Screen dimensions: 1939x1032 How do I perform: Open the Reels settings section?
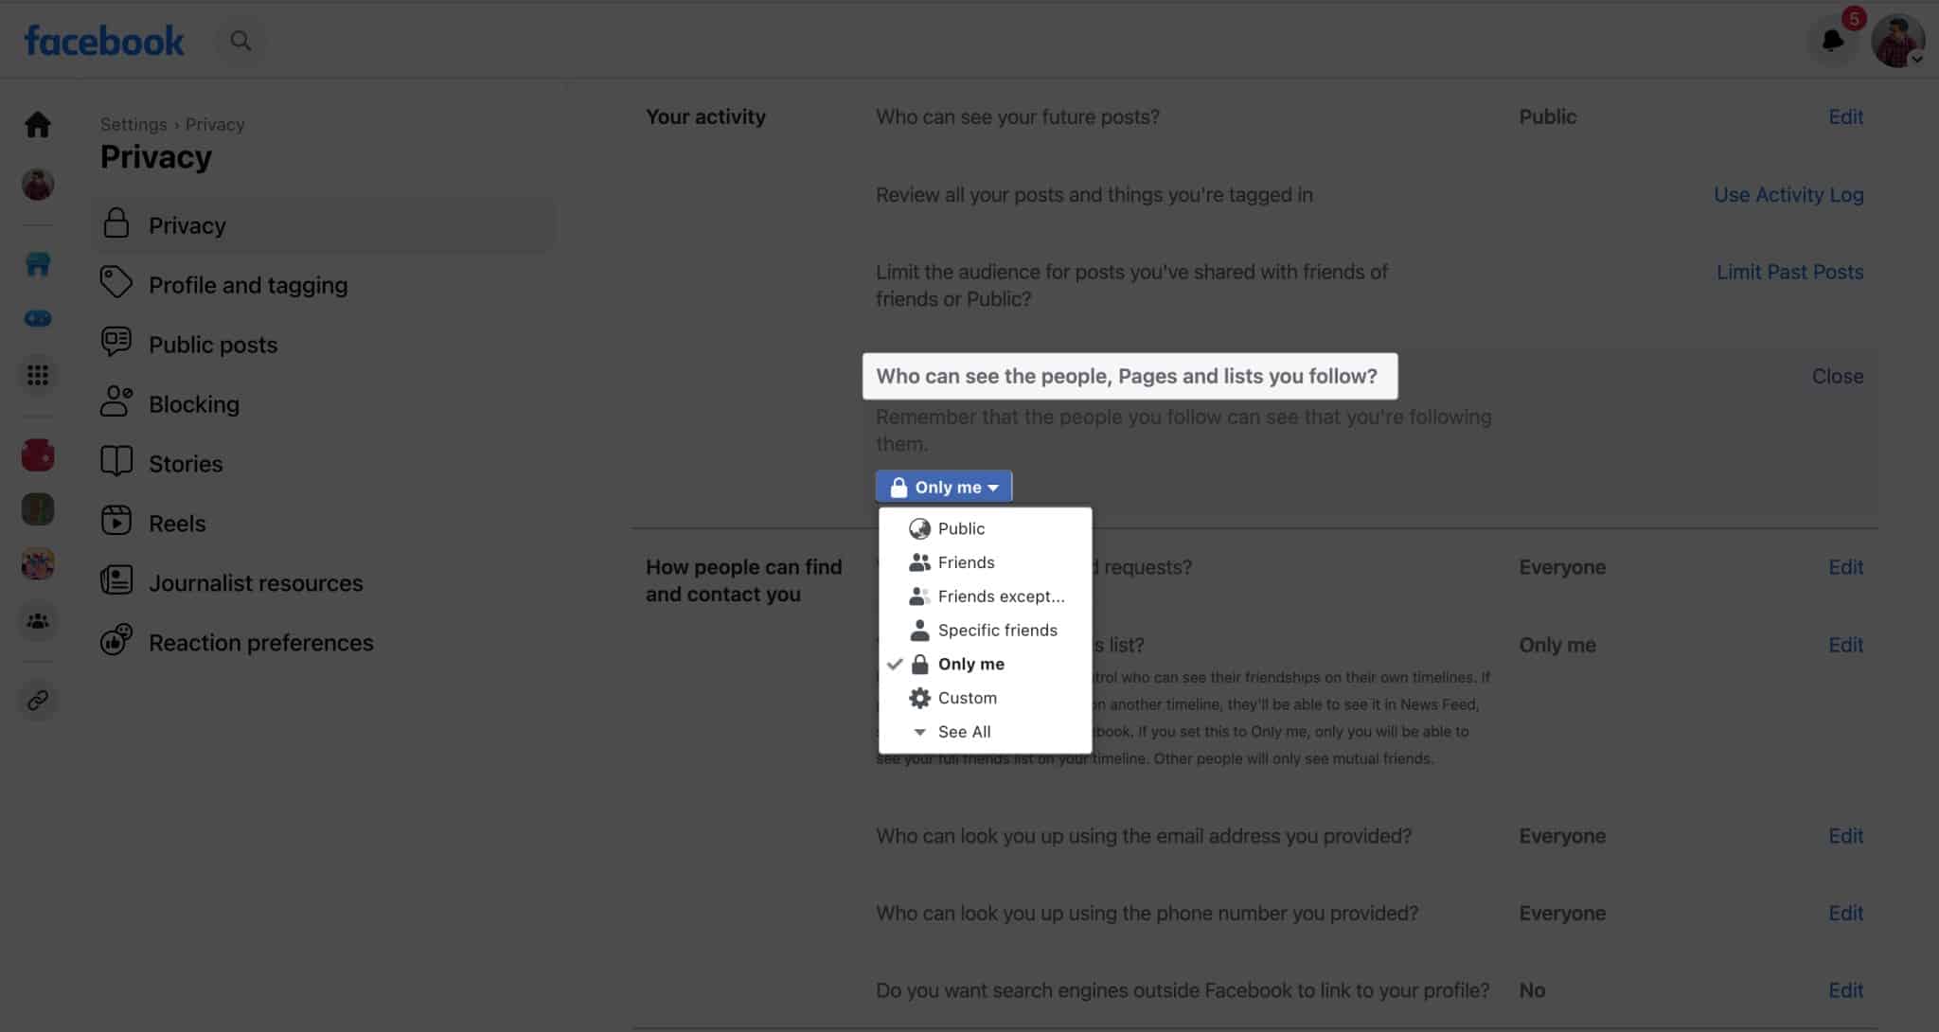click(177, 522)
